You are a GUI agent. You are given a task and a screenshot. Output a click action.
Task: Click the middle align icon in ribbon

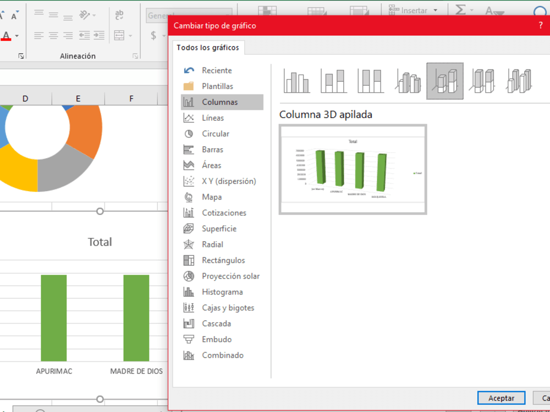click(53, 14)
